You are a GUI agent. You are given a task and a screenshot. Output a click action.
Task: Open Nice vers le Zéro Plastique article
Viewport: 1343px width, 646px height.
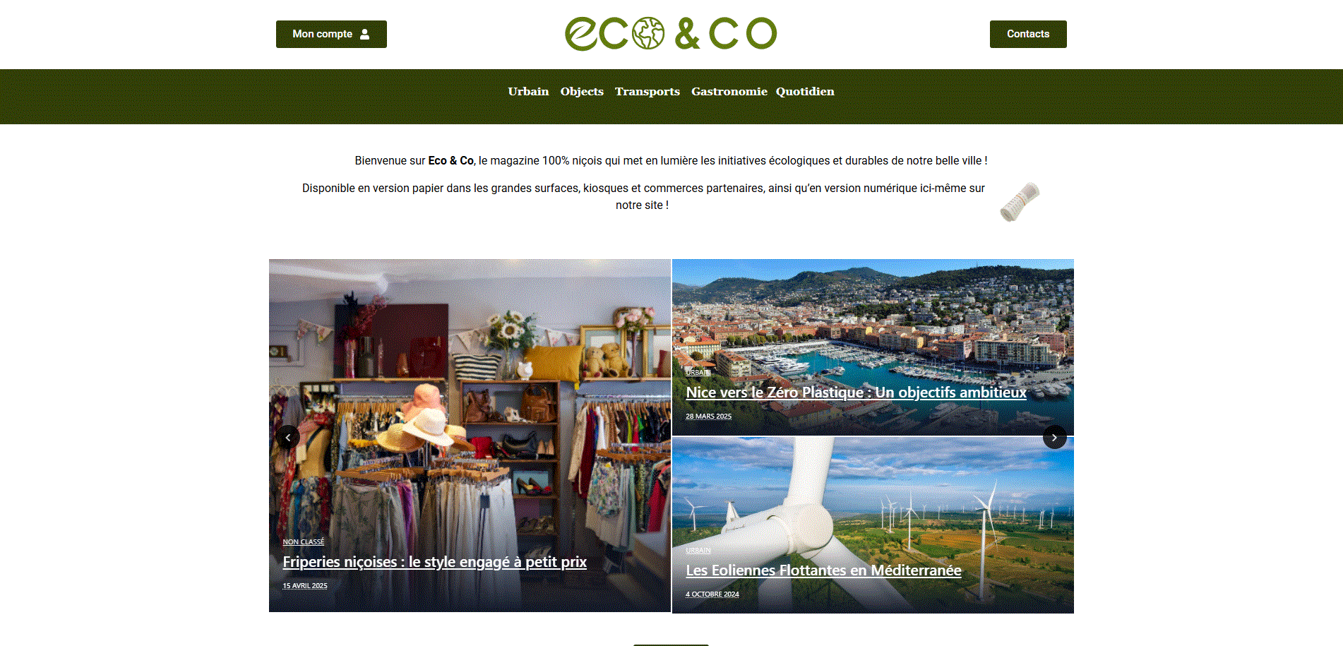click(856, 393)
